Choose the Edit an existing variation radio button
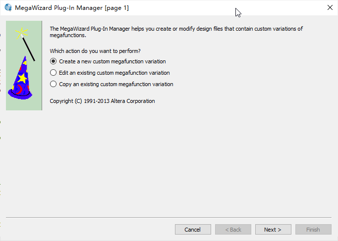Viewport: 338px width, 241px height. tap(54, 73)
